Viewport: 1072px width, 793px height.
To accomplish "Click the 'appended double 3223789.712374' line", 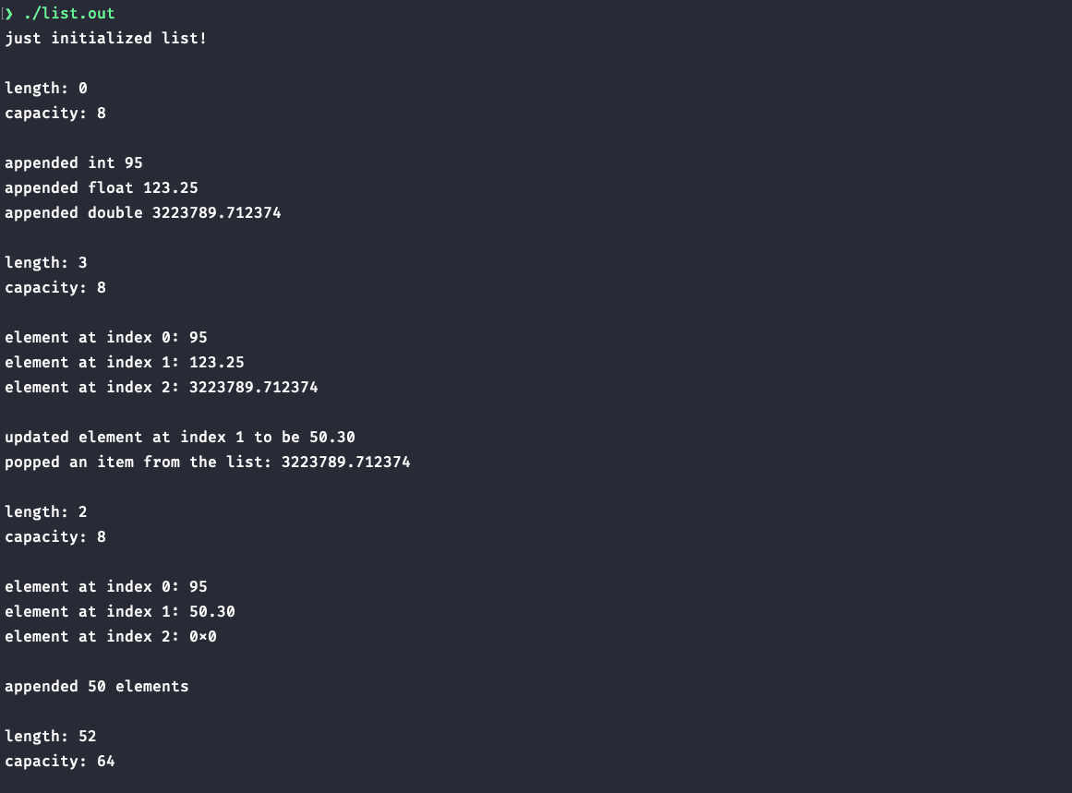I will tap(143, 213).
